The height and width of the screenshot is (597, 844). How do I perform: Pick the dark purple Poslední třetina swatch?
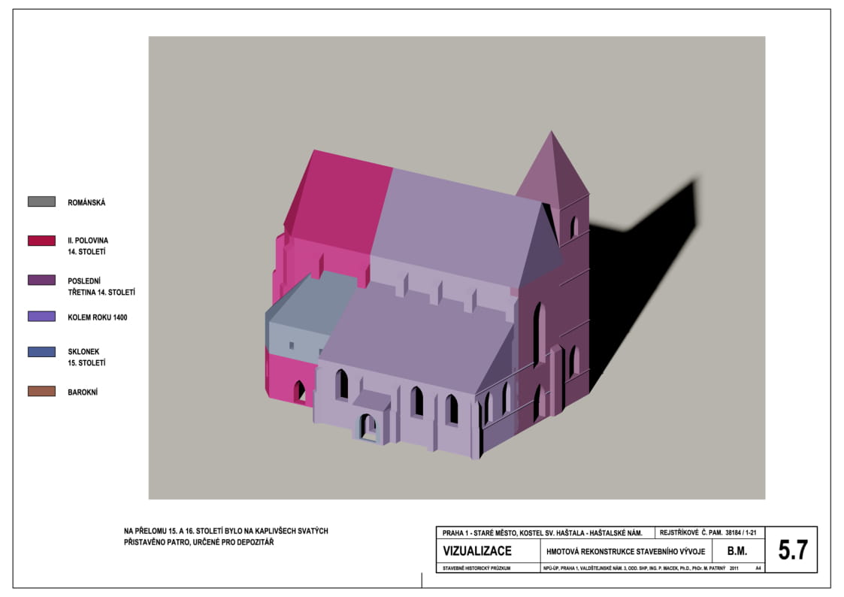(41, 280)
